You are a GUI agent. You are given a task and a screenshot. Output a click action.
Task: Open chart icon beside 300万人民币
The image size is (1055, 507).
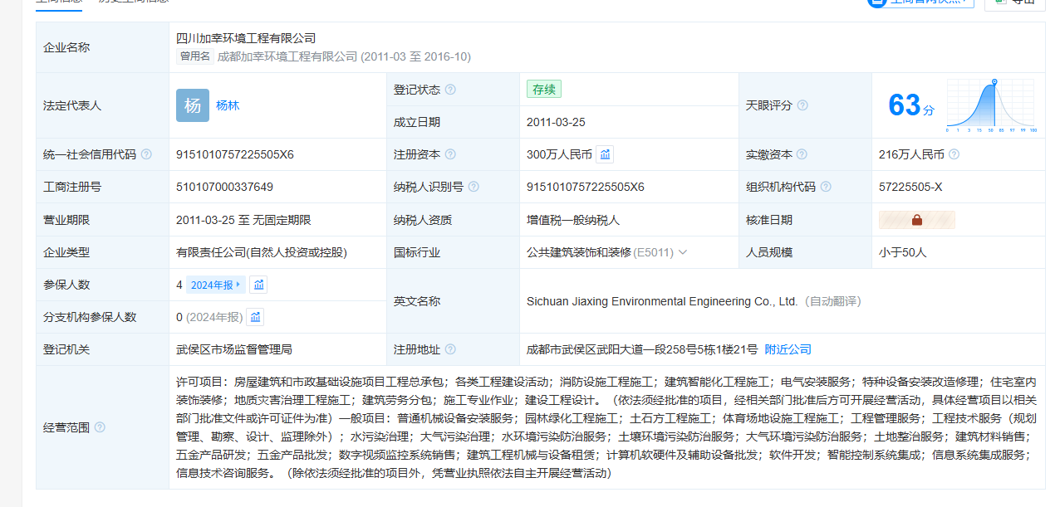click(x=605, y=154)
